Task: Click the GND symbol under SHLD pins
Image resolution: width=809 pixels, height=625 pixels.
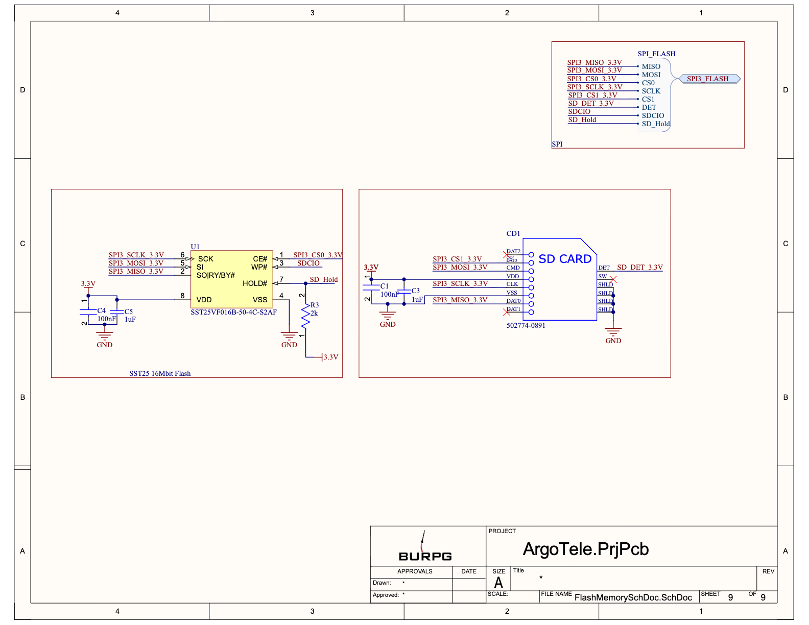Action: [613, 332]
